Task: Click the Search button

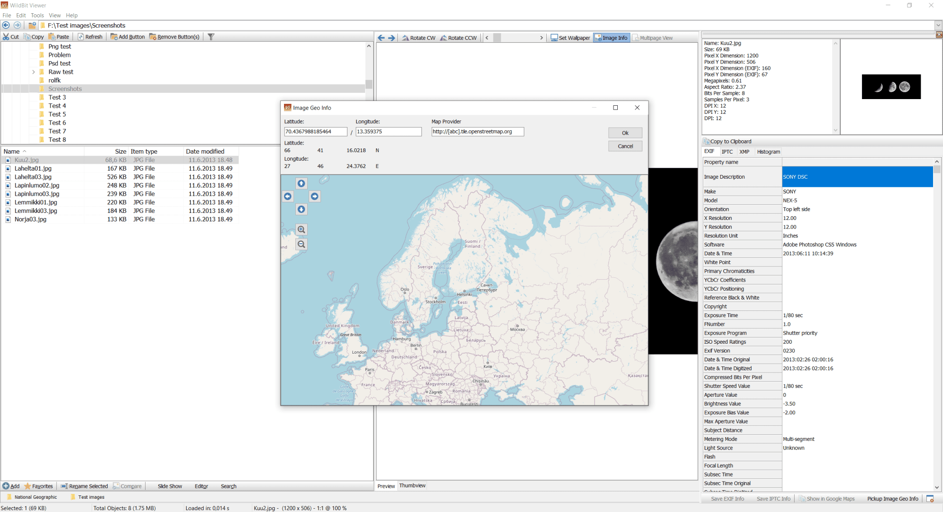Action: (229, 486)
